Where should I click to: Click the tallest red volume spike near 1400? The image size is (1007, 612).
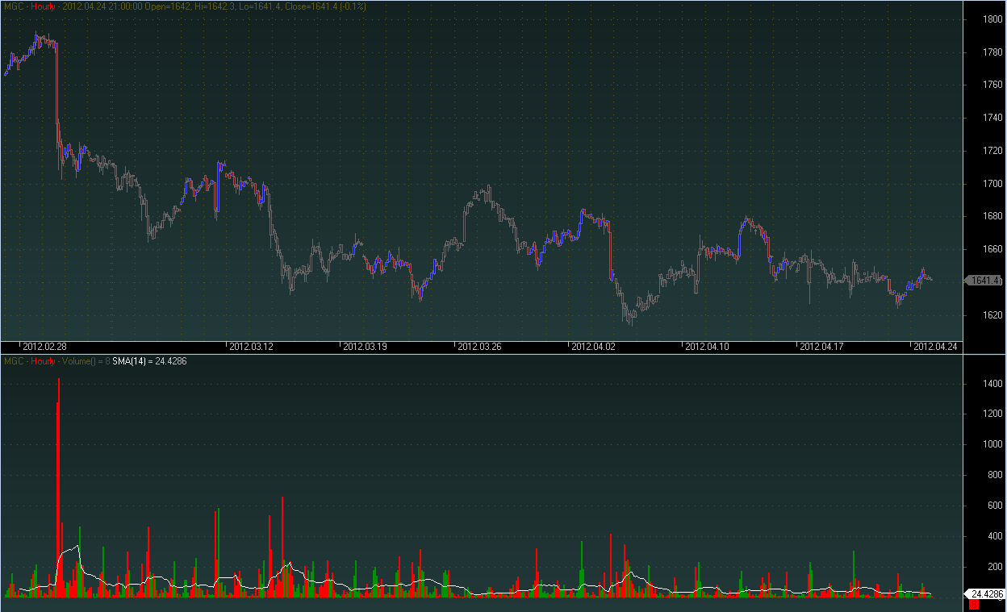(59, 488)
